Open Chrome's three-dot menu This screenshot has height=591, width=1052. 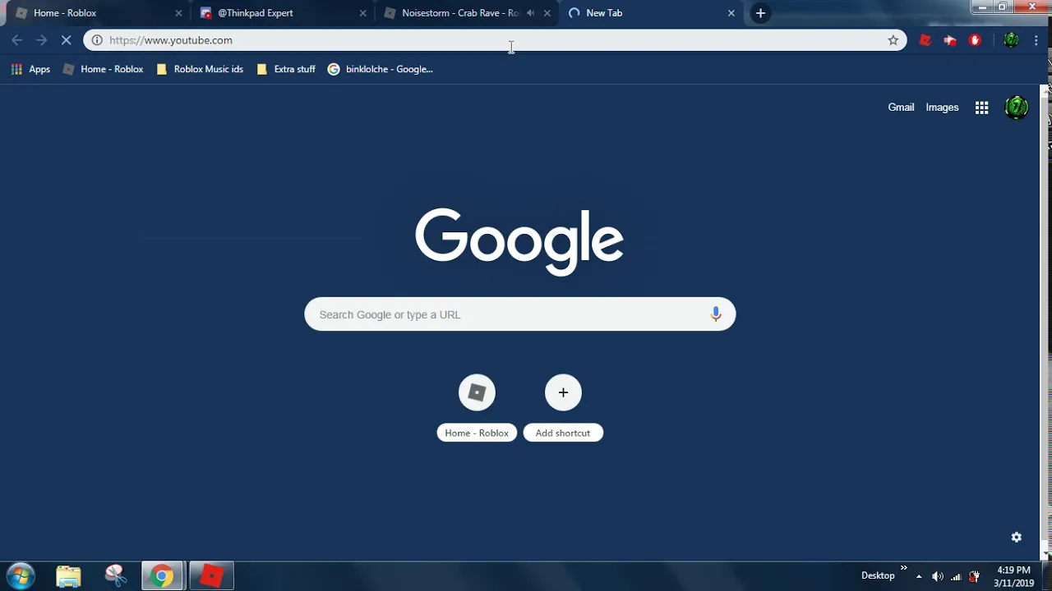tap(1036, 40)
